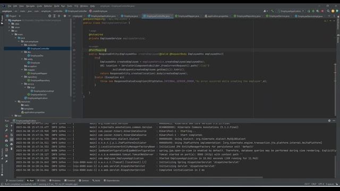Click the camera thread dump icon
This screenshot has height=191, width=340.
(6, 141)
